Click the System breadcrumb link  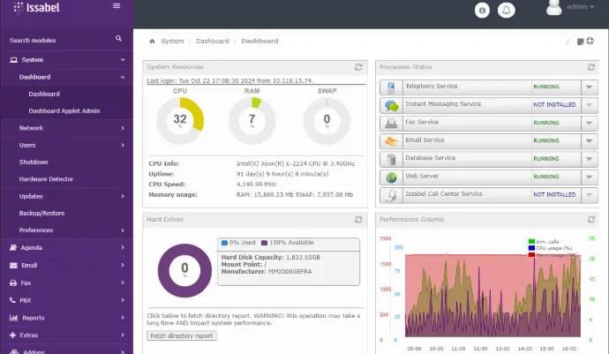[172, 41]
